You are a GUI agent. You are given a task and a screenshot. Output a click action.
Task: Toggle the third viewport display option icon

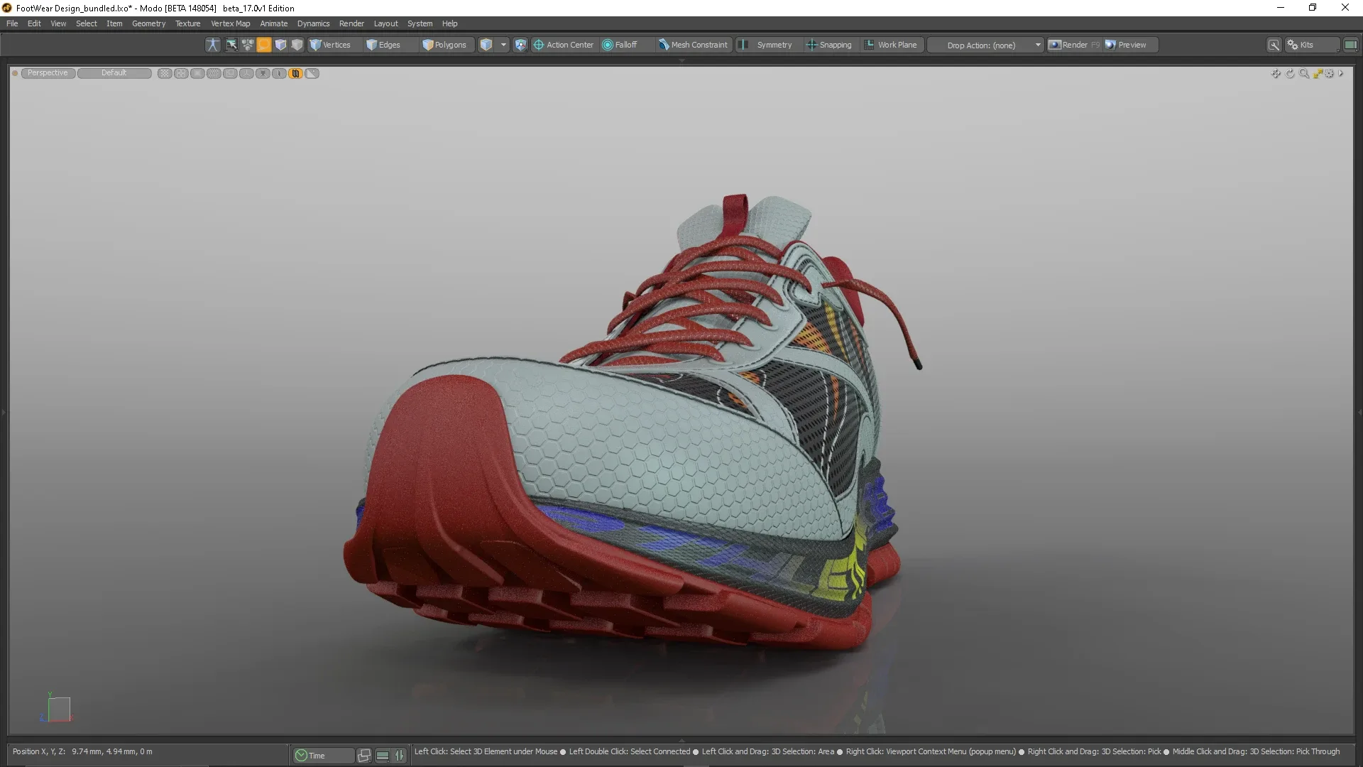click(x=197, y=73)
